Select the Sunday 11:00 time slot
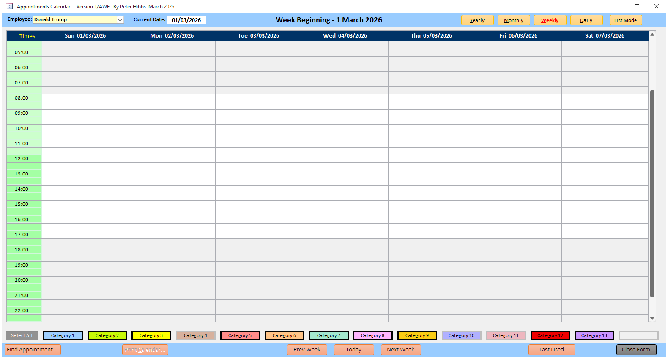Screen dimensions: 668x359 coord(85,143)
